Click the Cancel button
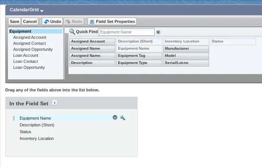 (x=30, y=21)
